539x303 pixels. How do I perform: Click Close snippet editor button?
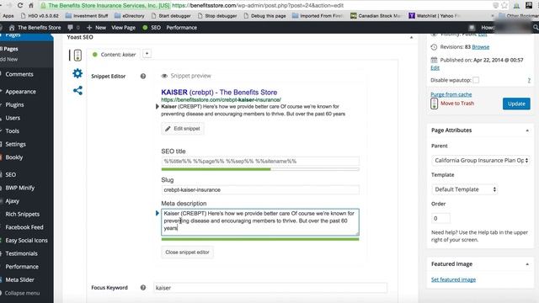coord(187,252)
